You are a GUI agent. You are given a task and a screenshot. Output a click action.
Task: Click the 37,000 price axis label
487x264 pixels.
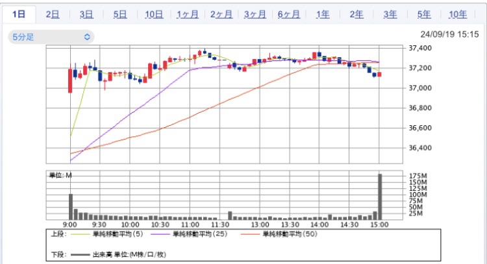pos(420,88)
